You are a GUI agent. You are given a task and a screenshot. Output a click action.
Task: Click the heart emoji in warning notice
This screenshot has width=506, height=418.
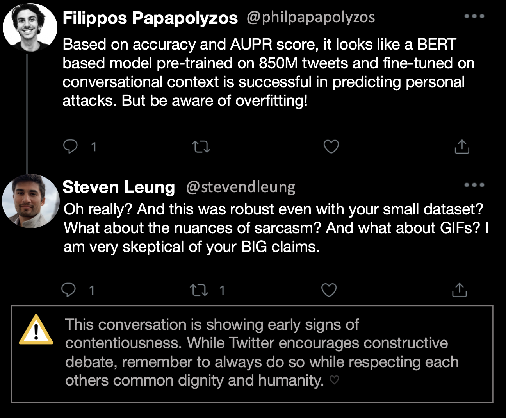click(334, 380)
